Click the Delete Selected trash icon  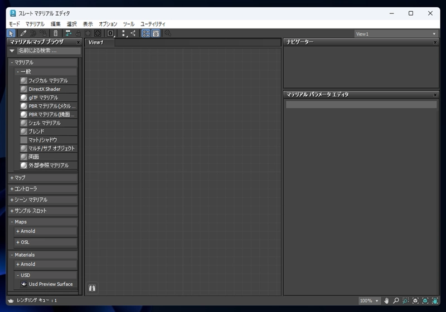(x=56, y=33)
